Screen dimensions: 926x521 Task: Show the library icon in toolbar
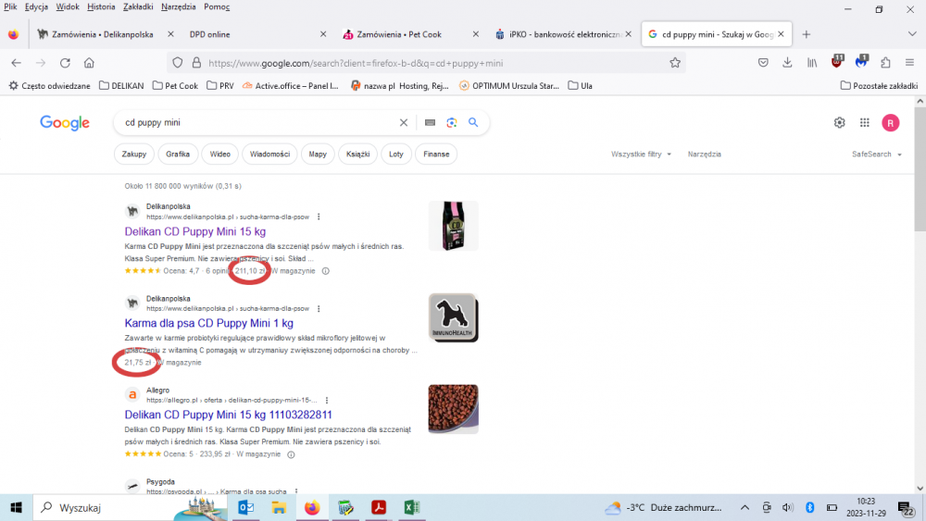coord(812,63)
